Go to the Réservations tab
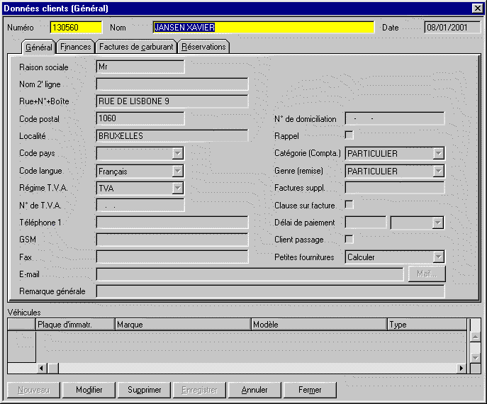The image size is (487, 404). tap(203, 47)
